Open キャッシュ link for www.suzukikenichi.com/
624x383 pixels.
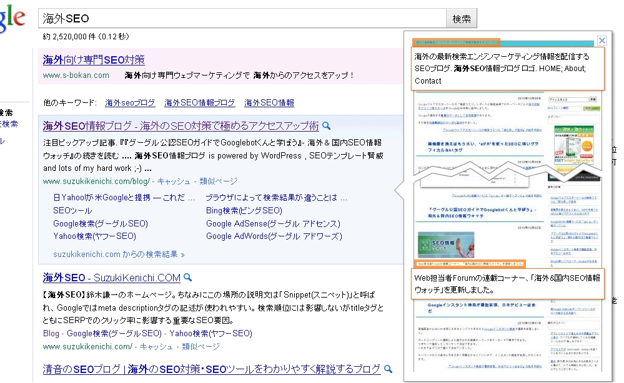(156, 346)
